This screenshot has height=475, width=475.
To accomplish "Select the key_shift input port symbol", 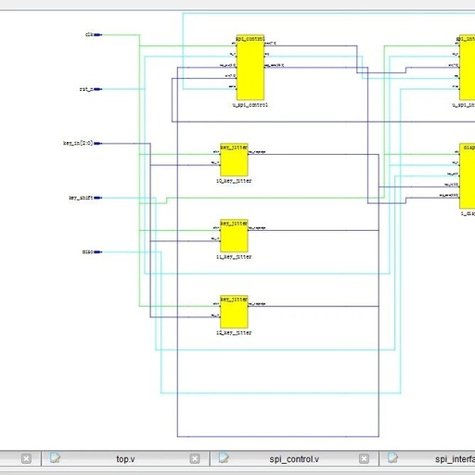I will [x=97, y=198].
